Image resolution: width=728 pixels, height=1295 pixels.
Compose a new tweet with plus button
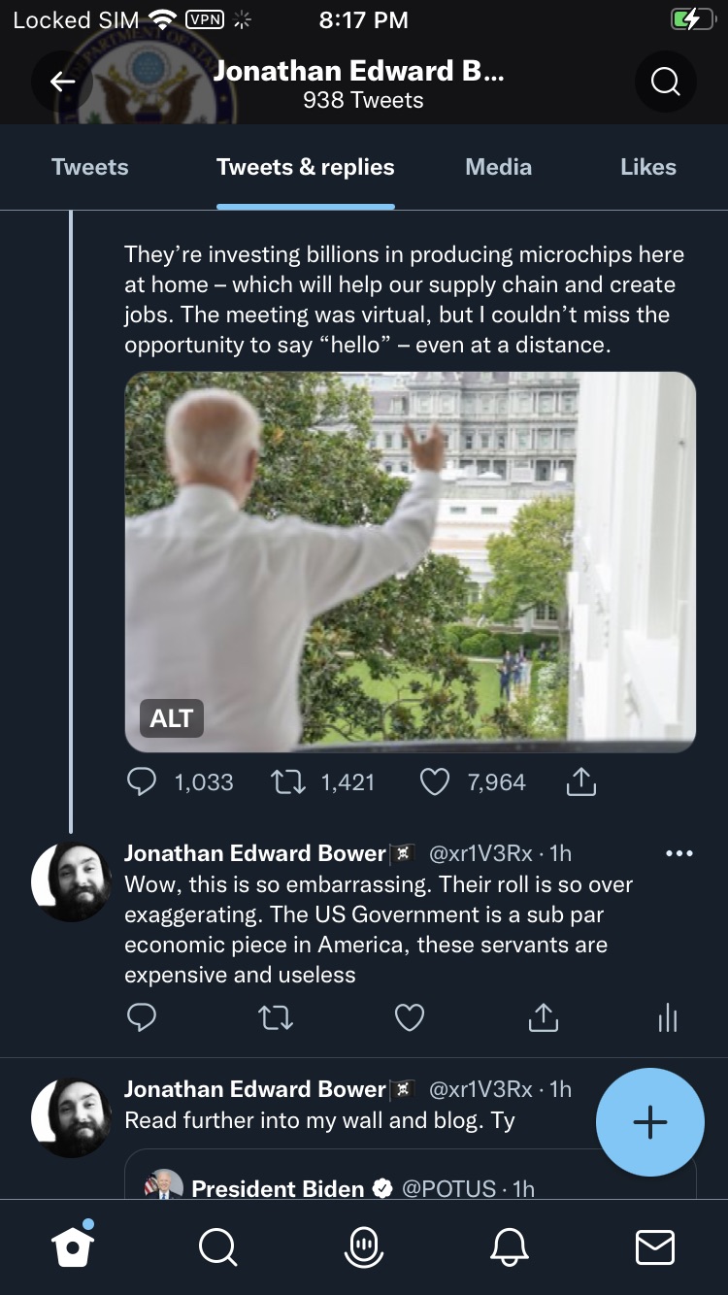click(x=649, y=1122)
